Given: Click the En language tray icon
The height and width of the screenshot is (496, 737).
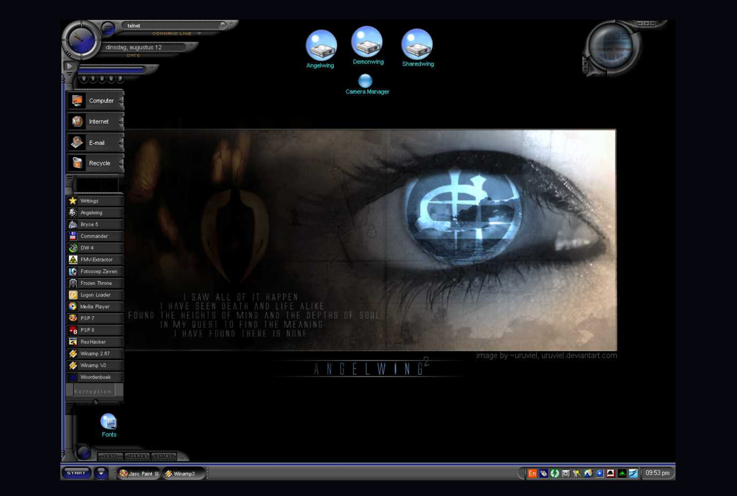Looking at the screenshot, I should point(532,474).
